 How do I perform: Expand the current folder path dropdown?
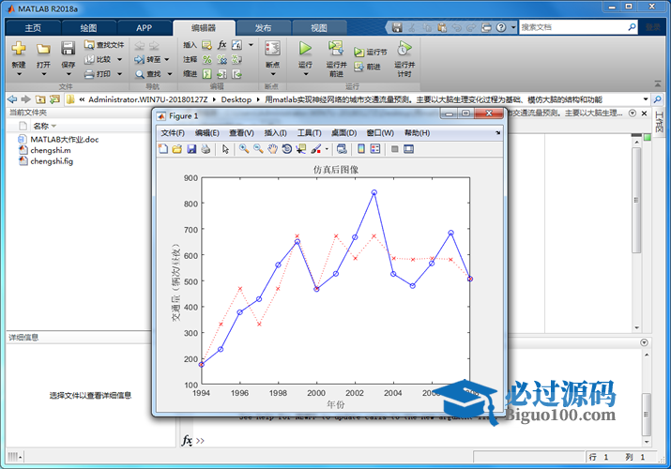(x=646, y=99)
